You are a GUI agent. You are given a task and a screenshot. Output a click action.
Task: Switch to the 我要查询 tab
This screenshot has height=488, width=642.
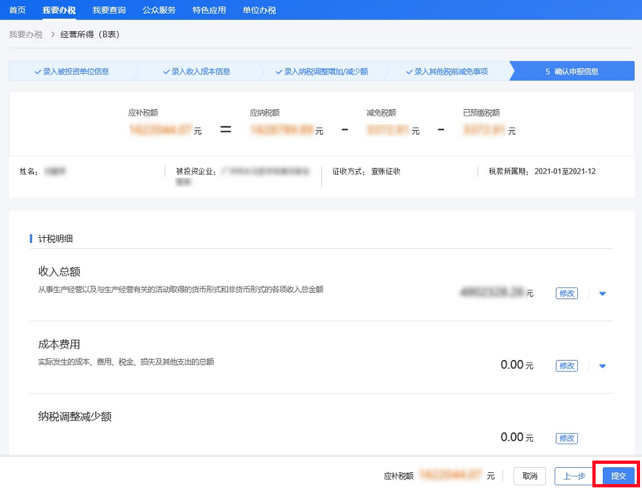pos(108,10)
